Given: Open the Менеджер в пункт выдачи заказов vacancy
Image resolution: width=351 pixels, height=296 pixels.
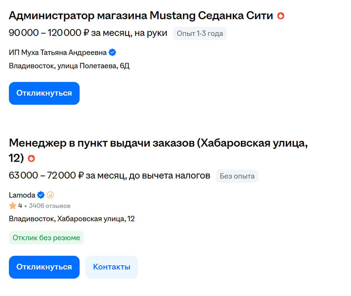Looking at the screenshot, I should point(158,151).
